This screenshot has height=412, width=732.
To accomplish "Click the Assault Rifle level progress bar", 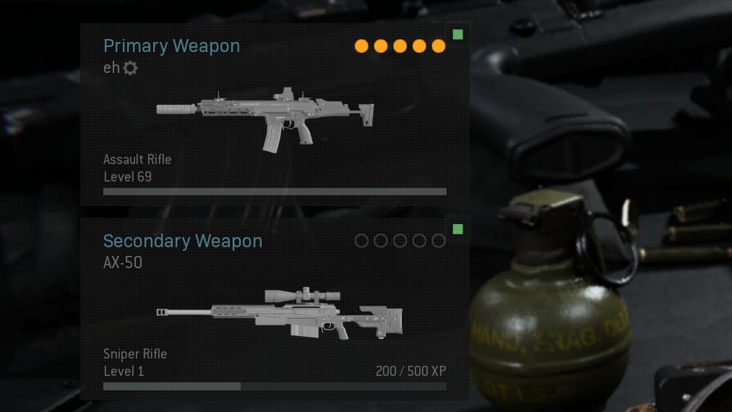I will point(275,192).
